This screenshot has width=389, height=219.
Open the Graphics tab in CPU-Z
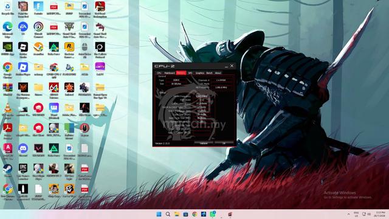point(200,73)
